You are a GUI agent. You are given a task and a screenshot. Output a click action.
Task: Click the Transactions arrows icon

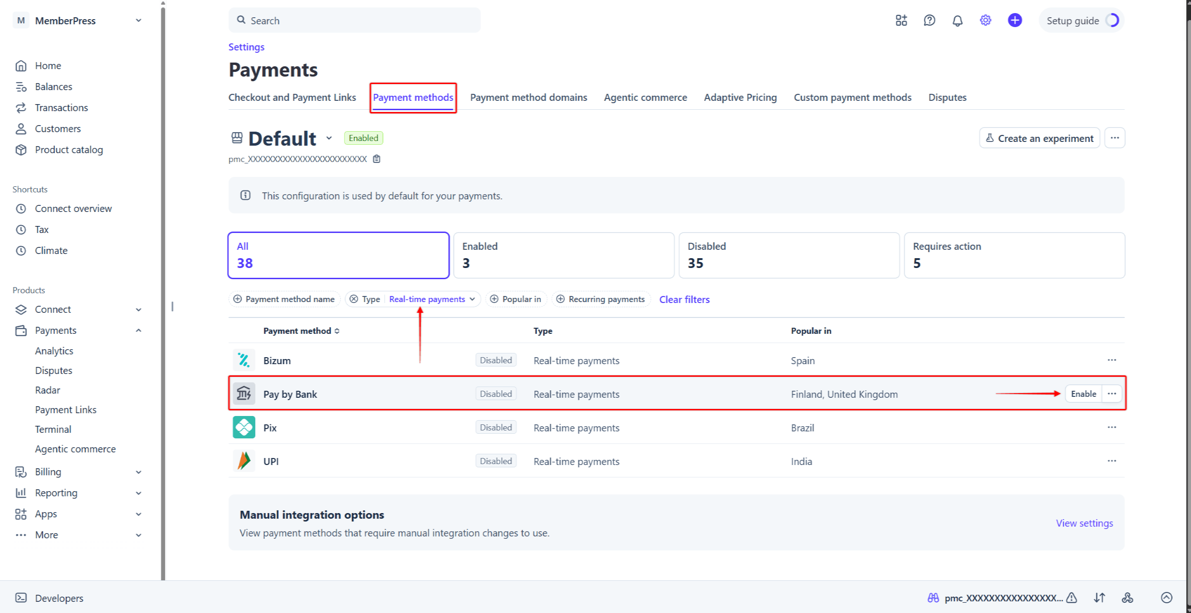21,108
